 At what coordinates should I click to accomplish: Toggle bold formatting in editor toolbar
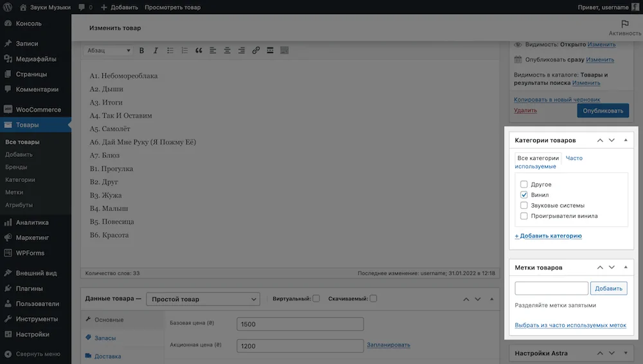pyautogui.click(x=141, y=50)
